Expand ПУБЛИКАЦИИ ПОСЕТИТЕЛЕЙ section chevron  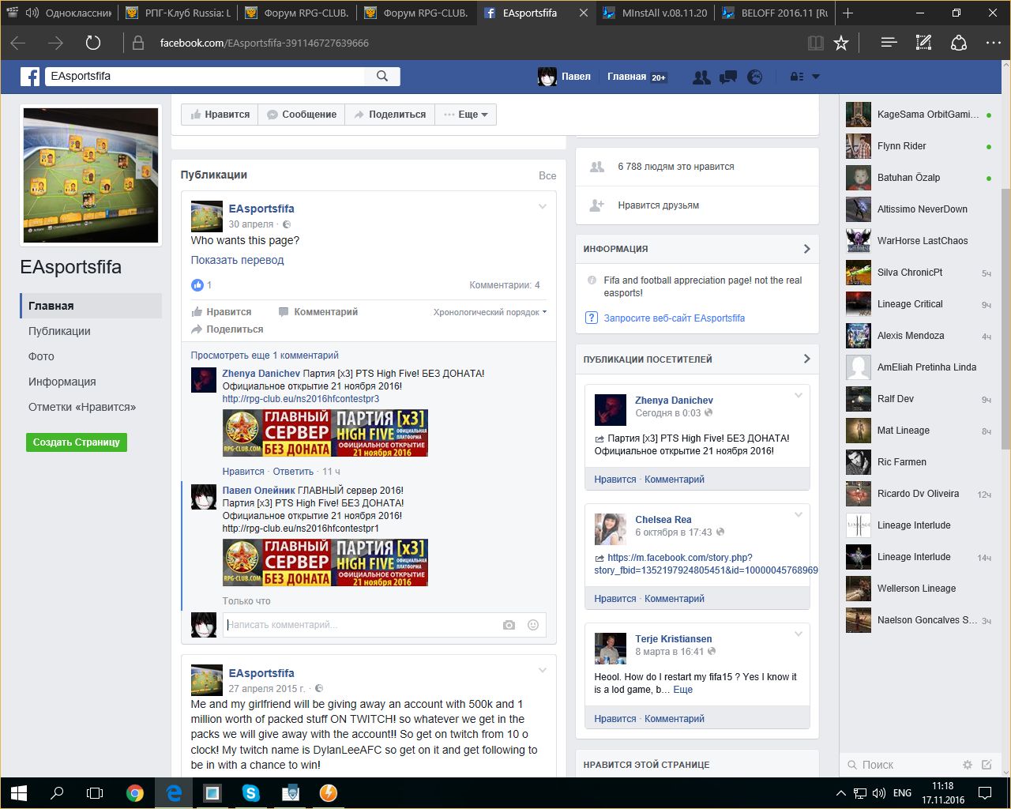click(x=806, y=359)
